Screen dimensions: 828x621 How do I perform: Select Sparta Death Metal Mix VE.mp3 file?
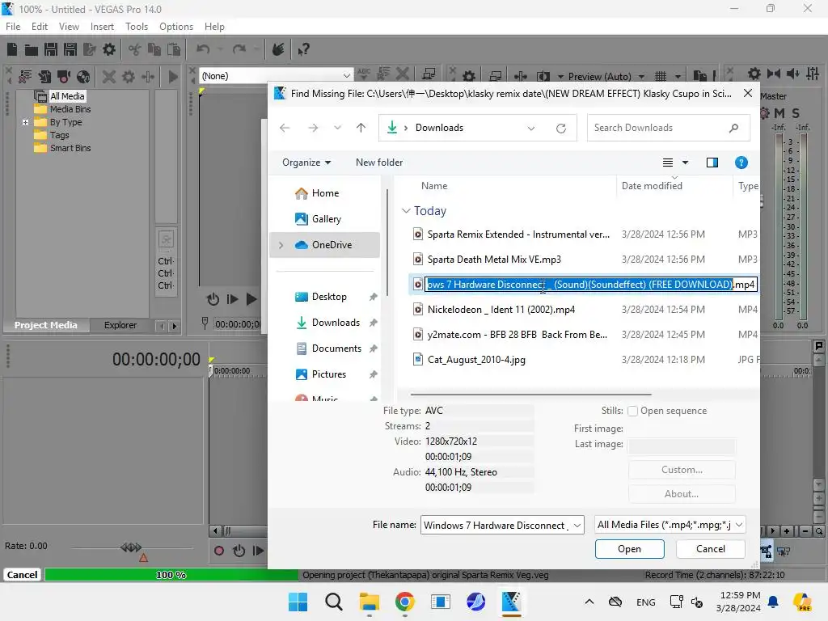[494, 260]
